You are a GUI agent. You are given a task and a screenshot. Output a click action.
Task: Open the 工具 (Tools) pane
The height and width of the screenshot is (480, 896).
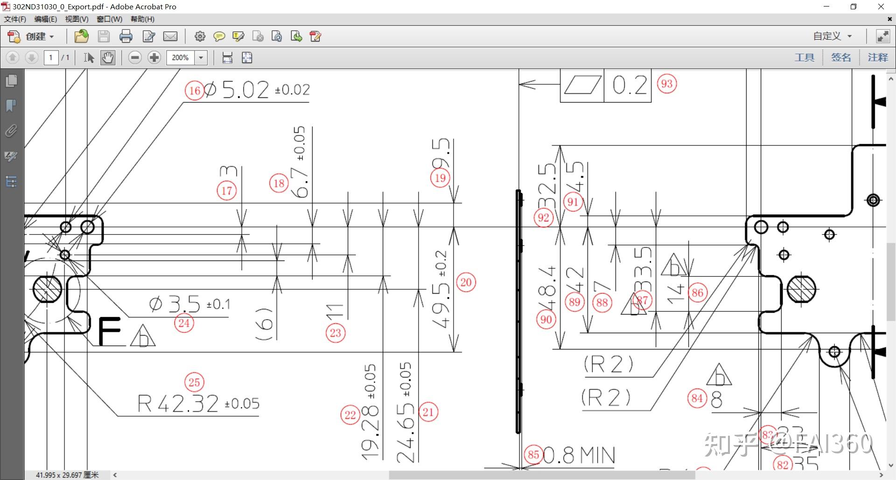pos(805,57)
